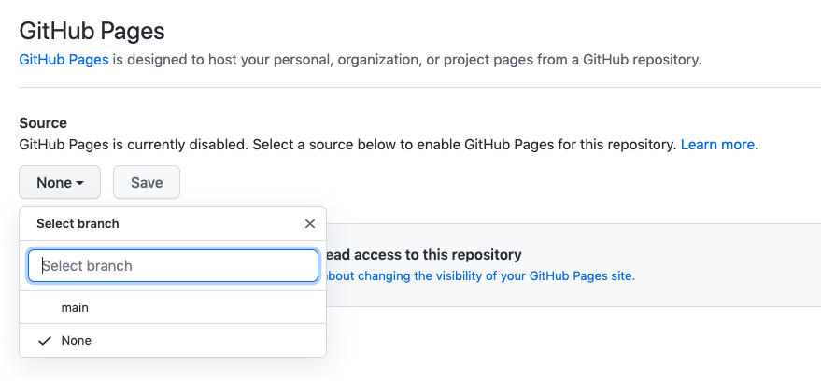Viewport: 821px width, 381px height.
Task: Click the Source section heading
Action: pos(43,123)
